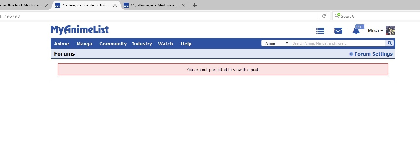Image resolution: width=420 pixels, height=160 pixels.
Task: Open the Community menu
Action: coord(113,44)
